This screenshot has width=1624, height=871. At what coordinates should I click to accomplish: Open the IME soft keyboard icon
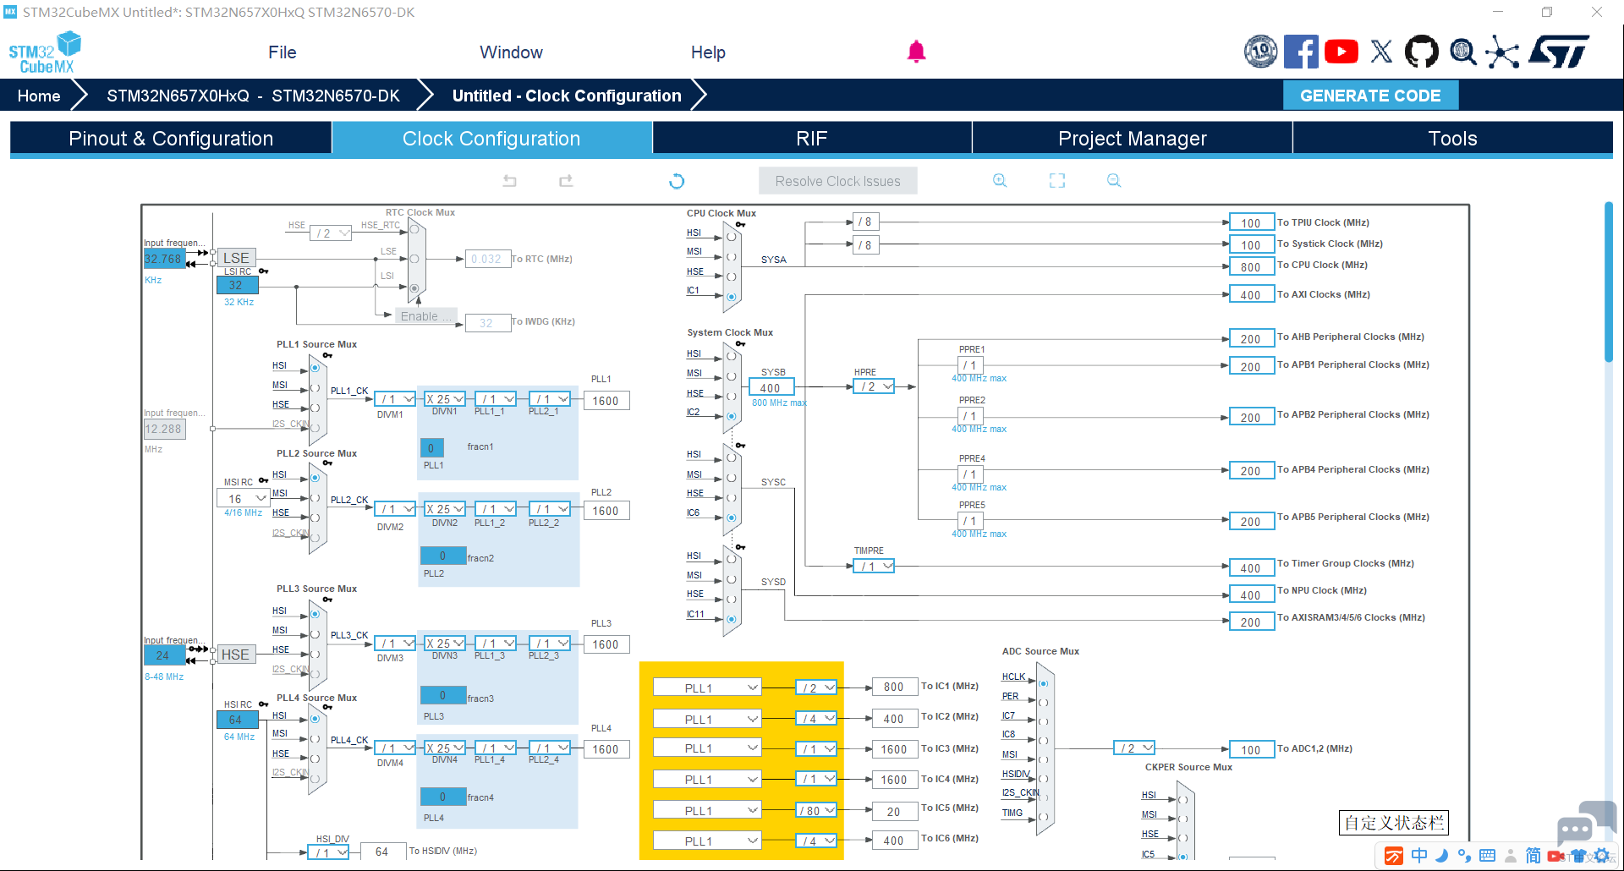(1488, 856)
